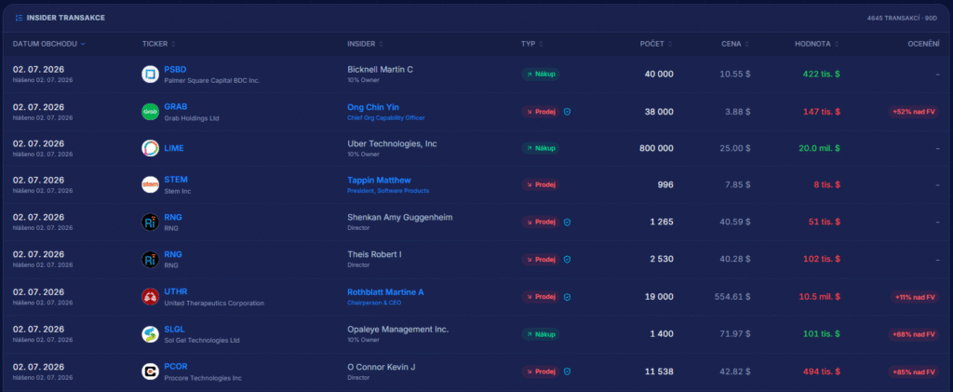The image size is (953, 392).
Task: Click the PCOR ticker link
Action: 176,367
